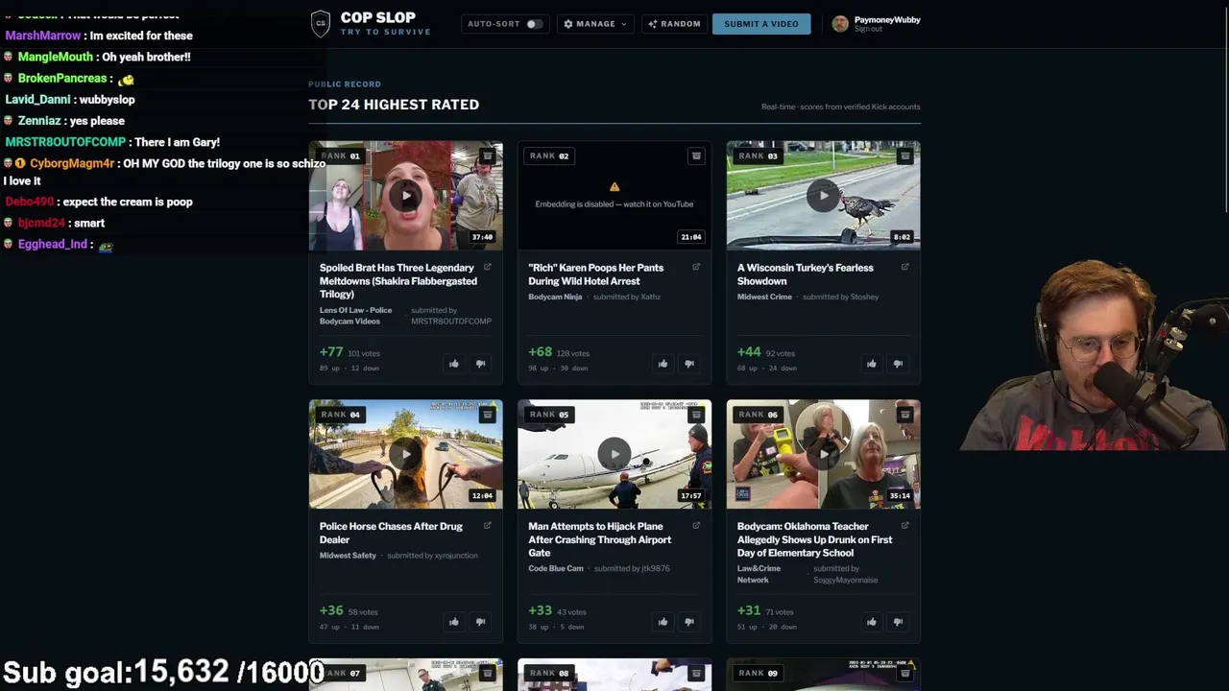Archive the Rank 02 Karen video
This screenshot has width=1229, height=691.
click(696, 155)
